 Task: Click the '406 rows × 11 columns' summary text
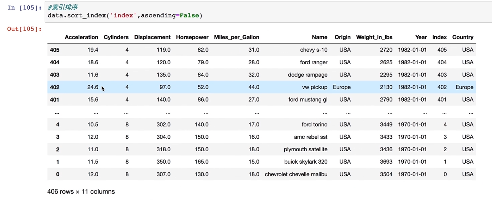[x=81, y=192]
